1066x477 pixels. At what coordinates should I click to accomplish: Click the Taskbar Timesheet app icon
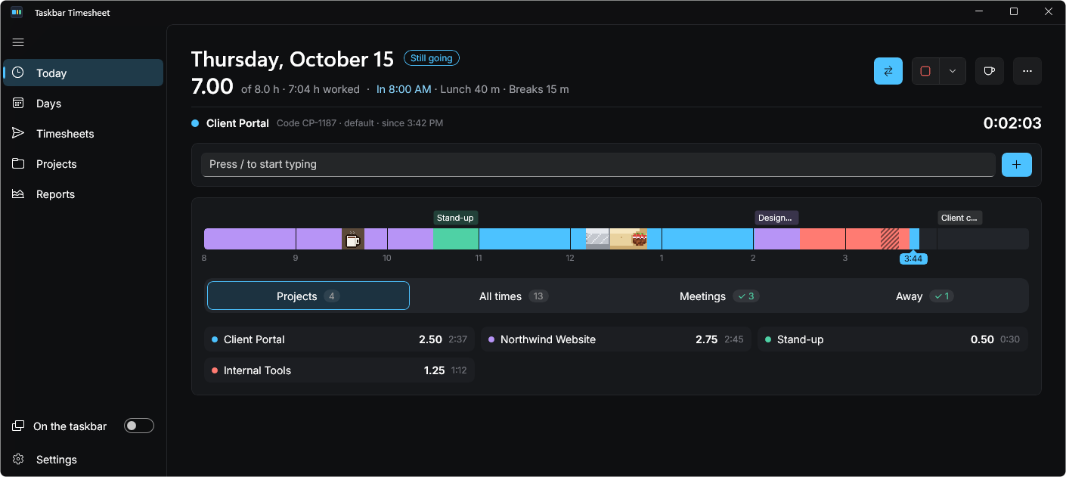[x=17, y=12]
